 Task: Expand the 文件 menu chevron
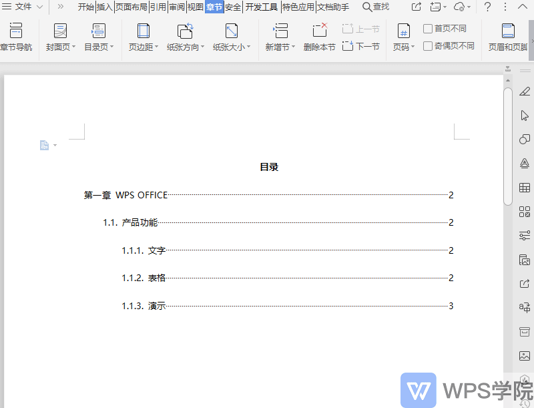click(39, 7)
